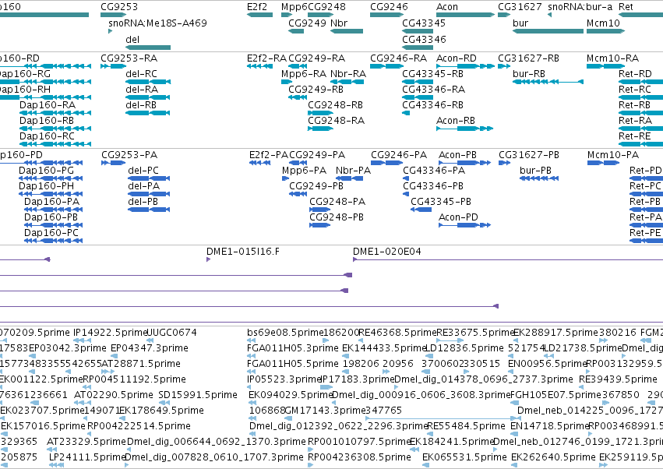663x469 pixels.
Task: Click the snoRNA:Me18S-A469 gene label
Action: point(157,23)
